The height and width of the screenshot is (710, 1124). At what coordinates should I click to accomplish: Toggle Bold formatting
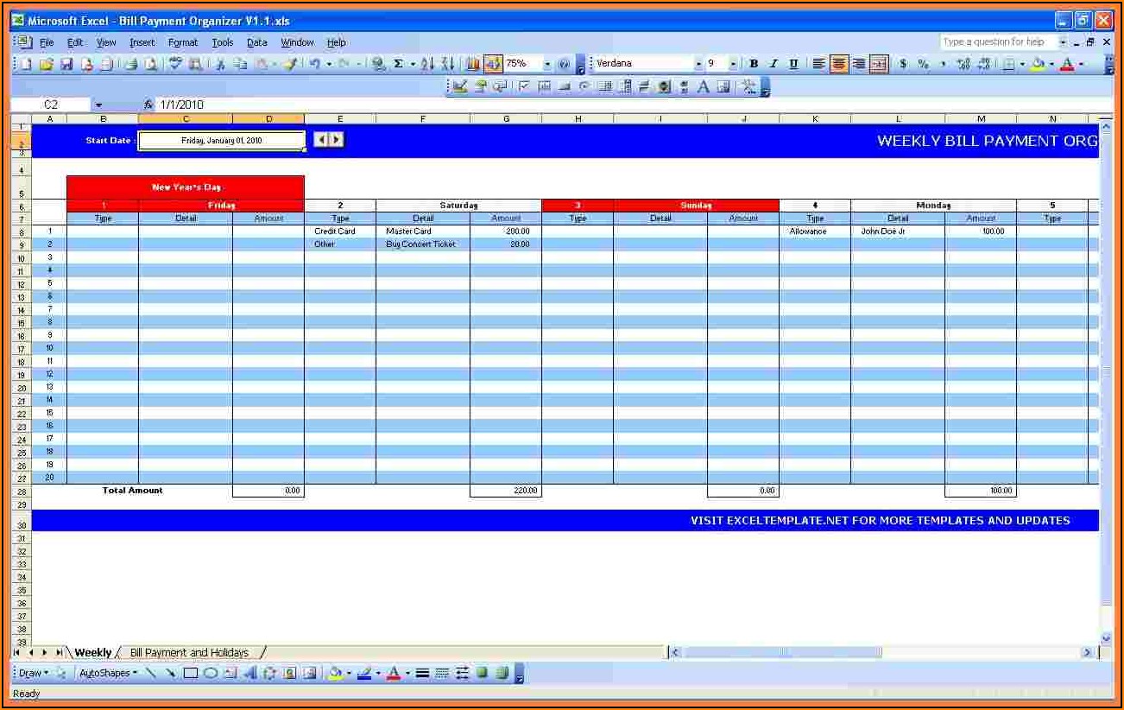[754, 64]
